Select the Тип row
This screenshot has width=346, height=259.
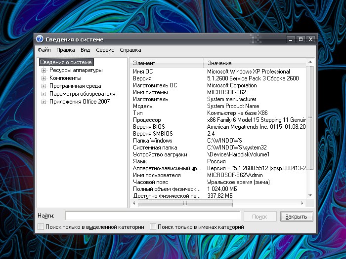[218, 113]
